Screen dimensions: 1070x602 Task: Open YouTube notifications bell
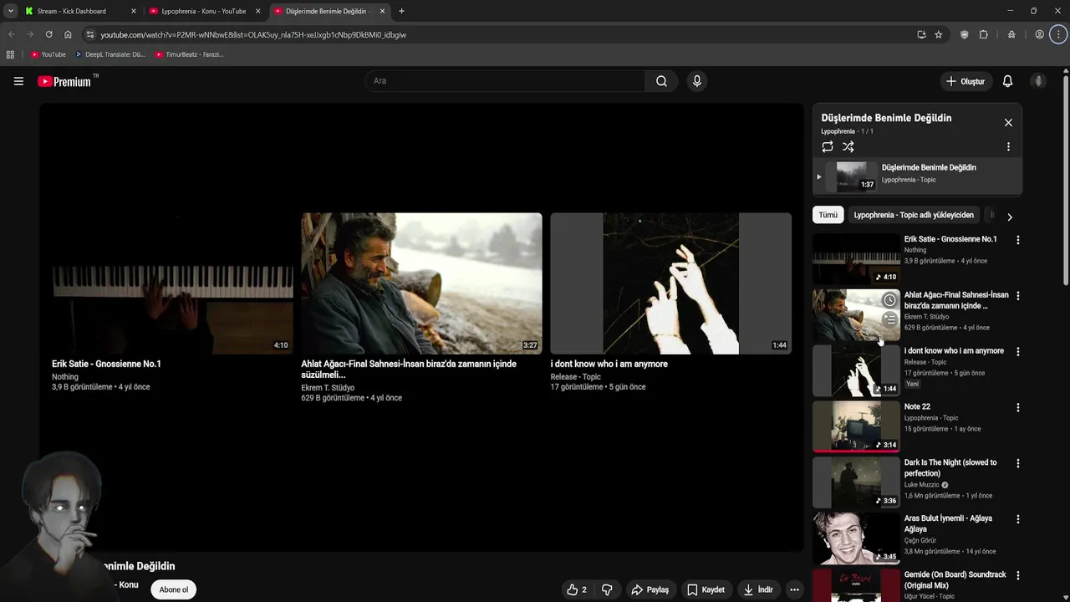[x=1007, y=81]
